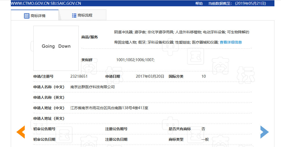Open the 查看详细信息 link
The image size is (281, 147).
point(231,42)
